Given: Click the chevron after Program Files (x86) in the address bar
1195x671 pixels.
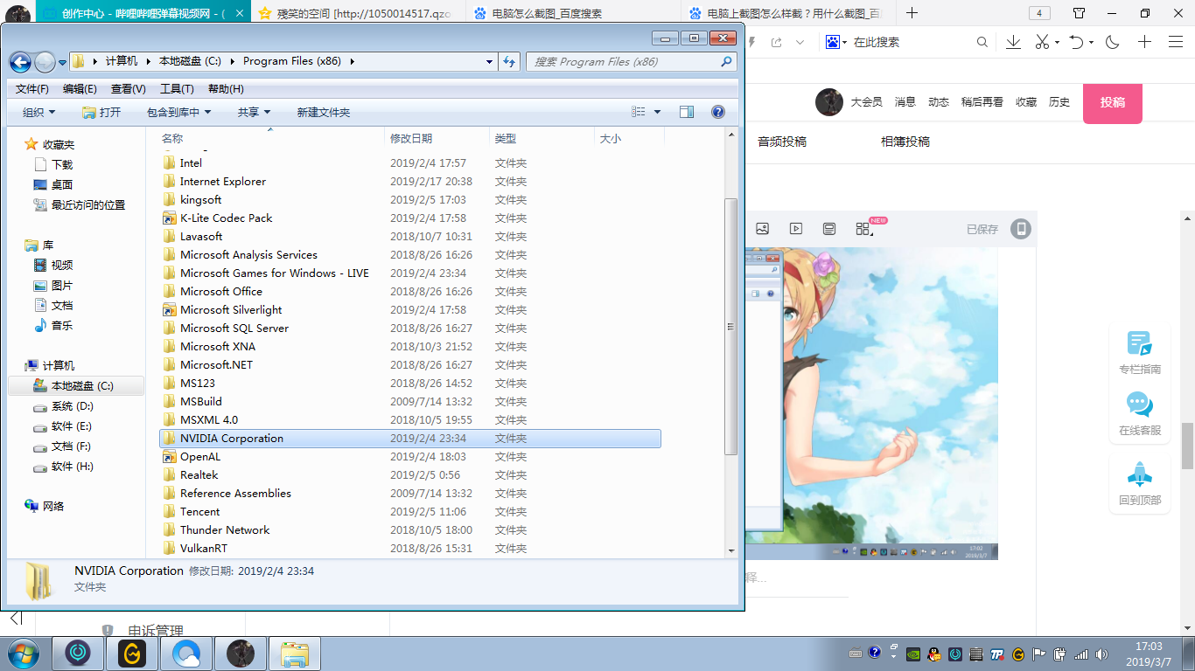Looking at the screenshot, I should 352,61.
